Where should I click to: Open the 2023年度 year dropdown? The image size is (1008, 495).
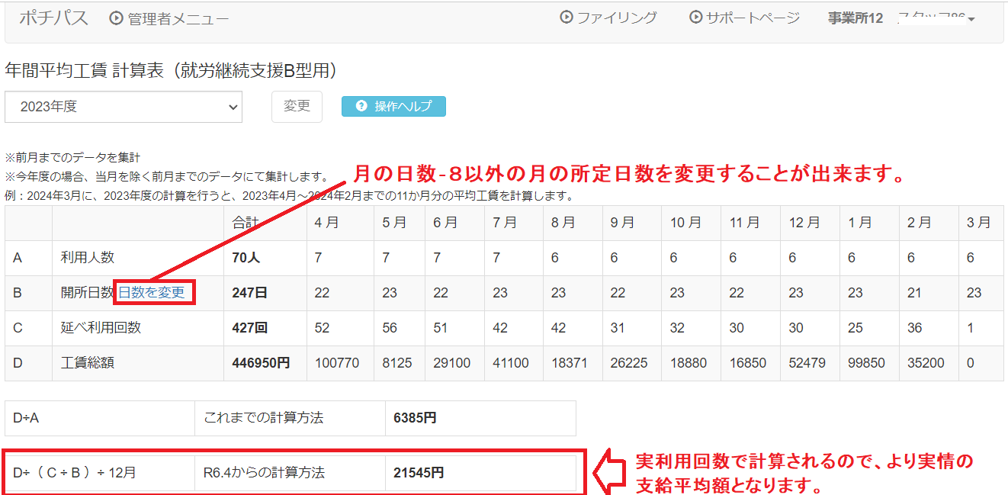(124, 107)
